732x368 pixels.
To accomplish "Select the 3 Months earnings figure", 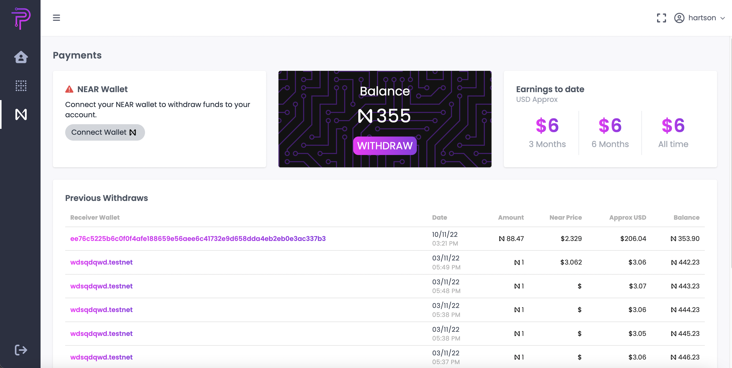I will [547, 125].
